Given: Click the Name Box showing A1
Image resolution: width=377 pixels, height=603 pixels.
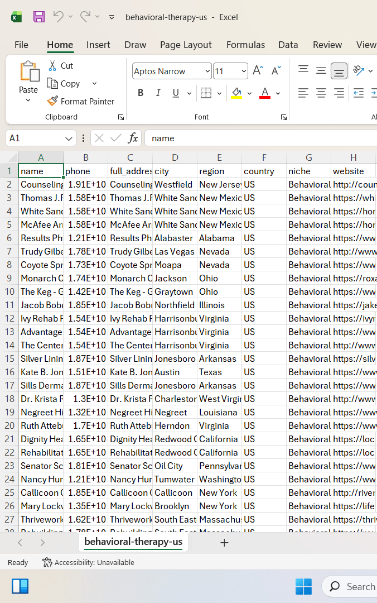Looking at the screenshot, I should 35,138.
